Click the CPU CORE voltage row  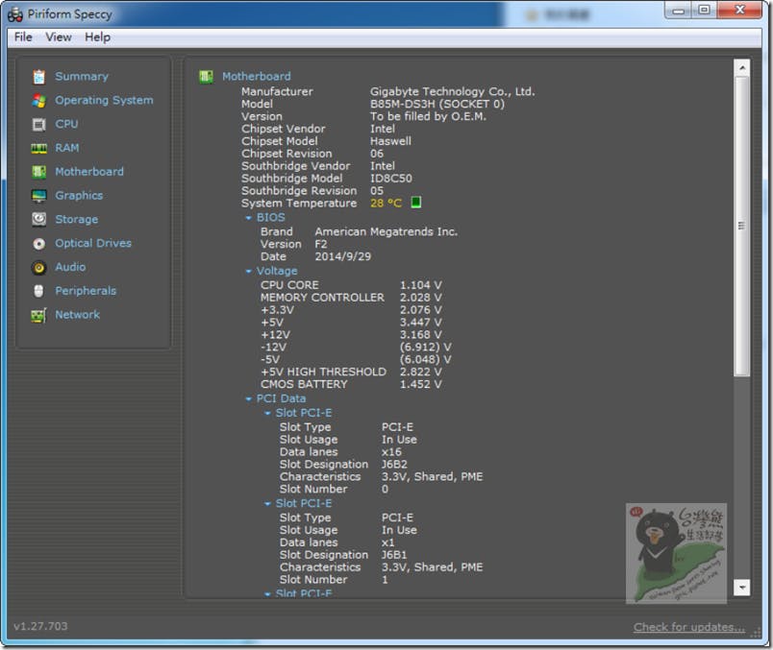point(351,285)
